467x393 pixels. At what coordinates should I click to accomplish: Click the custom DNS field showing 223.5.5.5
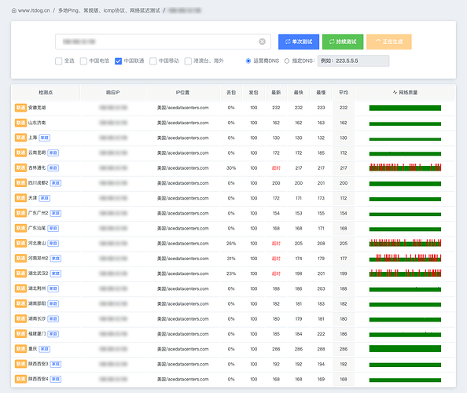pyautogui.click(x=353, y=61)
